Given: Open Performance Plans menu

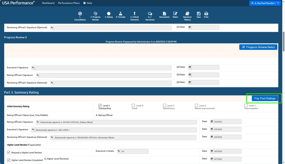Looking at the screenshot, I should tap(69, 3).
